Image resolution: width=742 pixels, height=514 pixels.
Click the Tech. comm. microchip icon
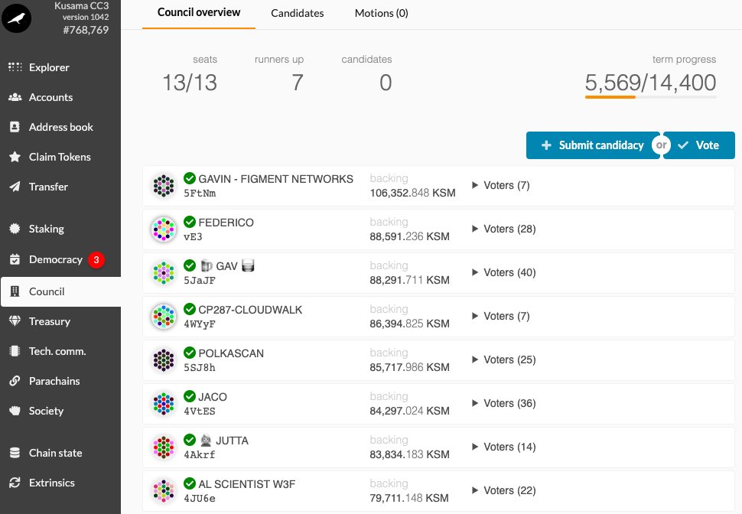15,351
